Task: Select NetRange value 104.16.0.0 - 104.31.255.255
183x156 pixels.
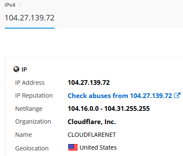Action: 109,109
